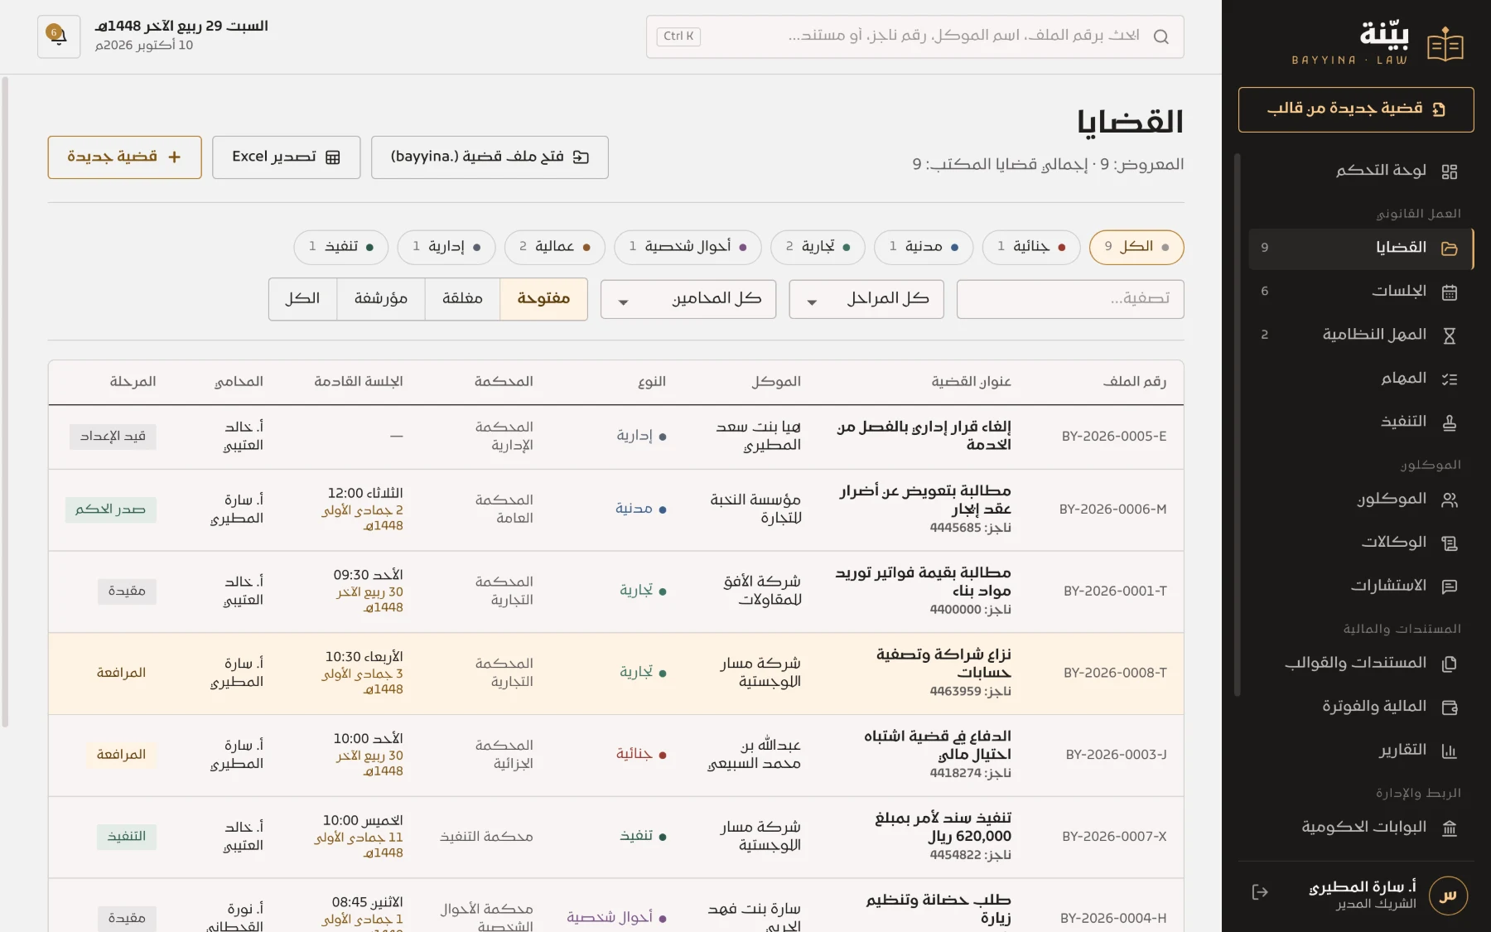Viewport: 1491px width, 932px height.
Task: Click the الوكالات scroll icon
Action: tap(1449, 543)
